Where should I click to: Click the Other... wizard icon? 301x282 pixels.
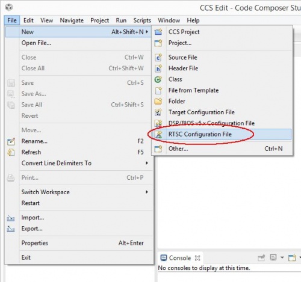[x=158, y=149]
